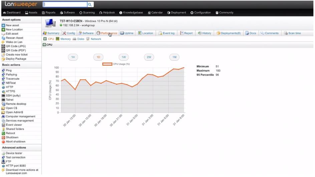Switch to the Docs tab

pos(251,33)
